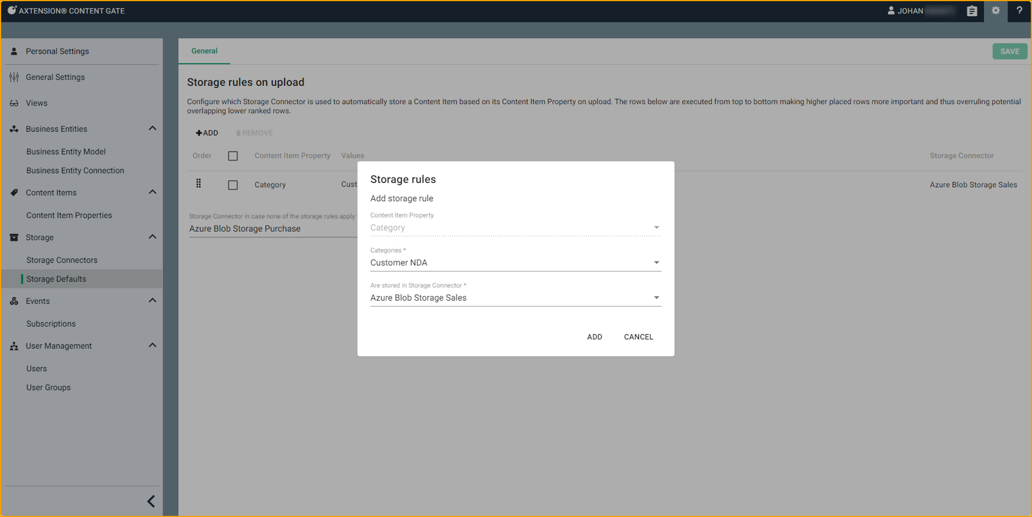Open Content Item Properties
1032x517 pixels.
click(69, 216)
